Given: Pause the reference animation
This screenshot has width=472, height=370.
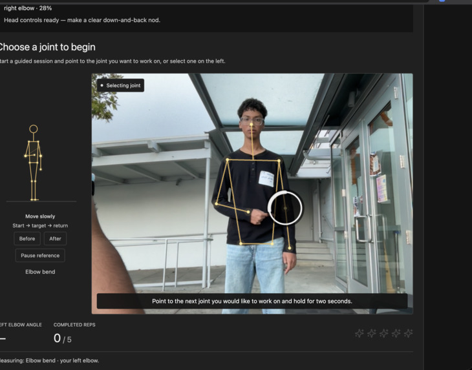Looking at the screenshot, I should [x=40, y=256].
